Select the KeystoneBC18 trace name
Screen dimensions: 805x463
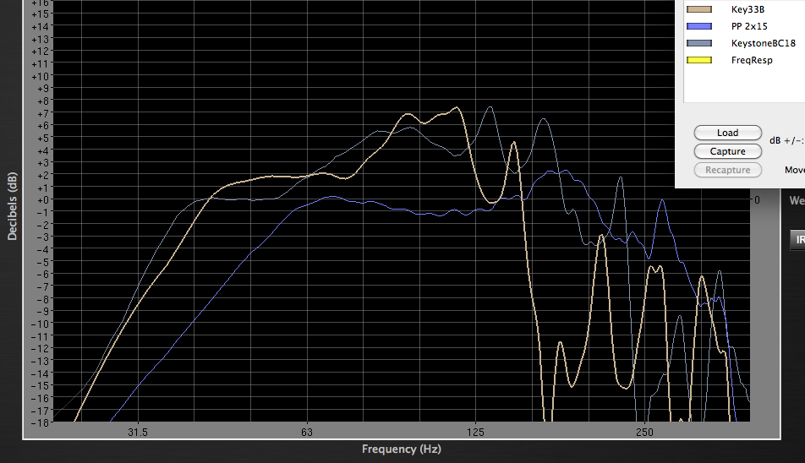764,43
